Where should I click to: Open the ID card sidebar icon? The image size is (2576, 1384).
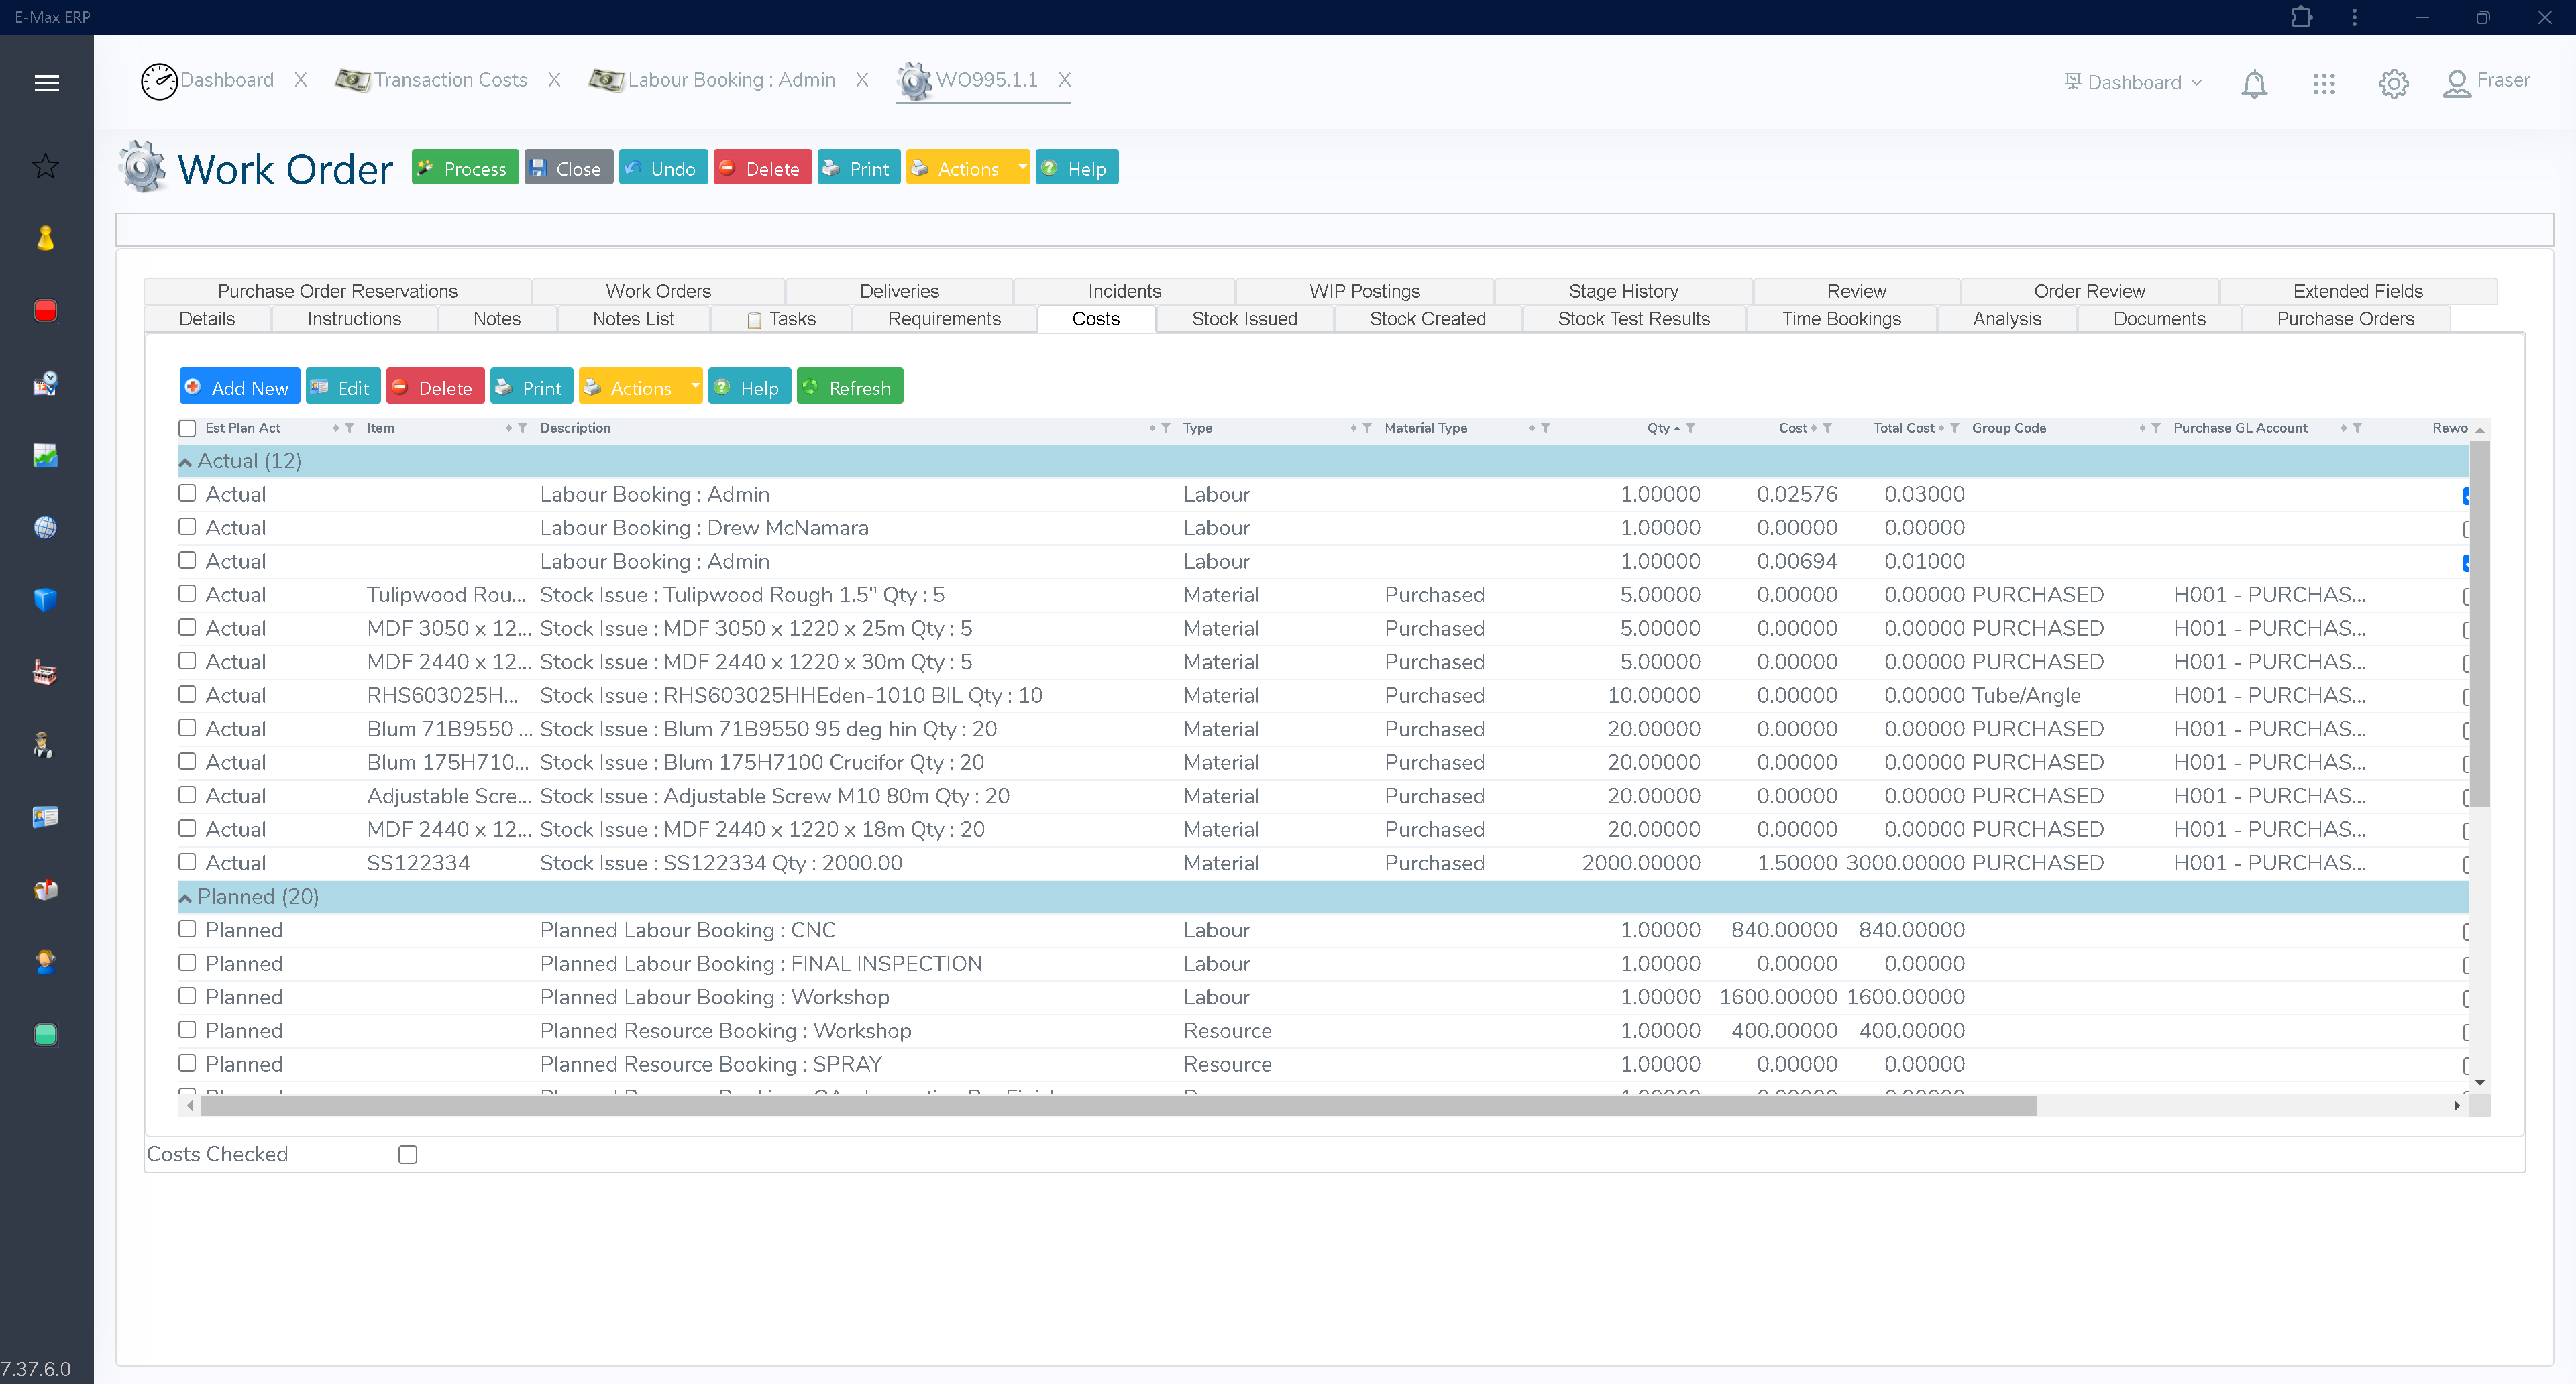tap(45, 817)
